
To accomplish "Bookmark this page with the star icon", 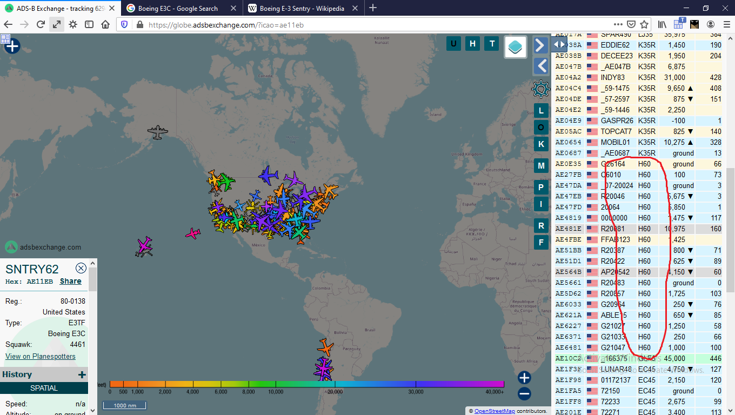I will (x=644, y=24).
